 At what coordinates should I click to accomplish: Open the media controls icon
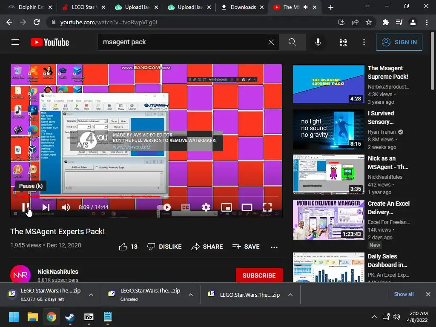[399, 22]
